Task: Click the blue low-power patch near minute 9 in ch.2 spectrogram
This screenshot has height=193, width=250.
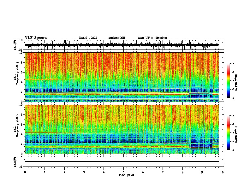Action: click(x=201, y=146)
